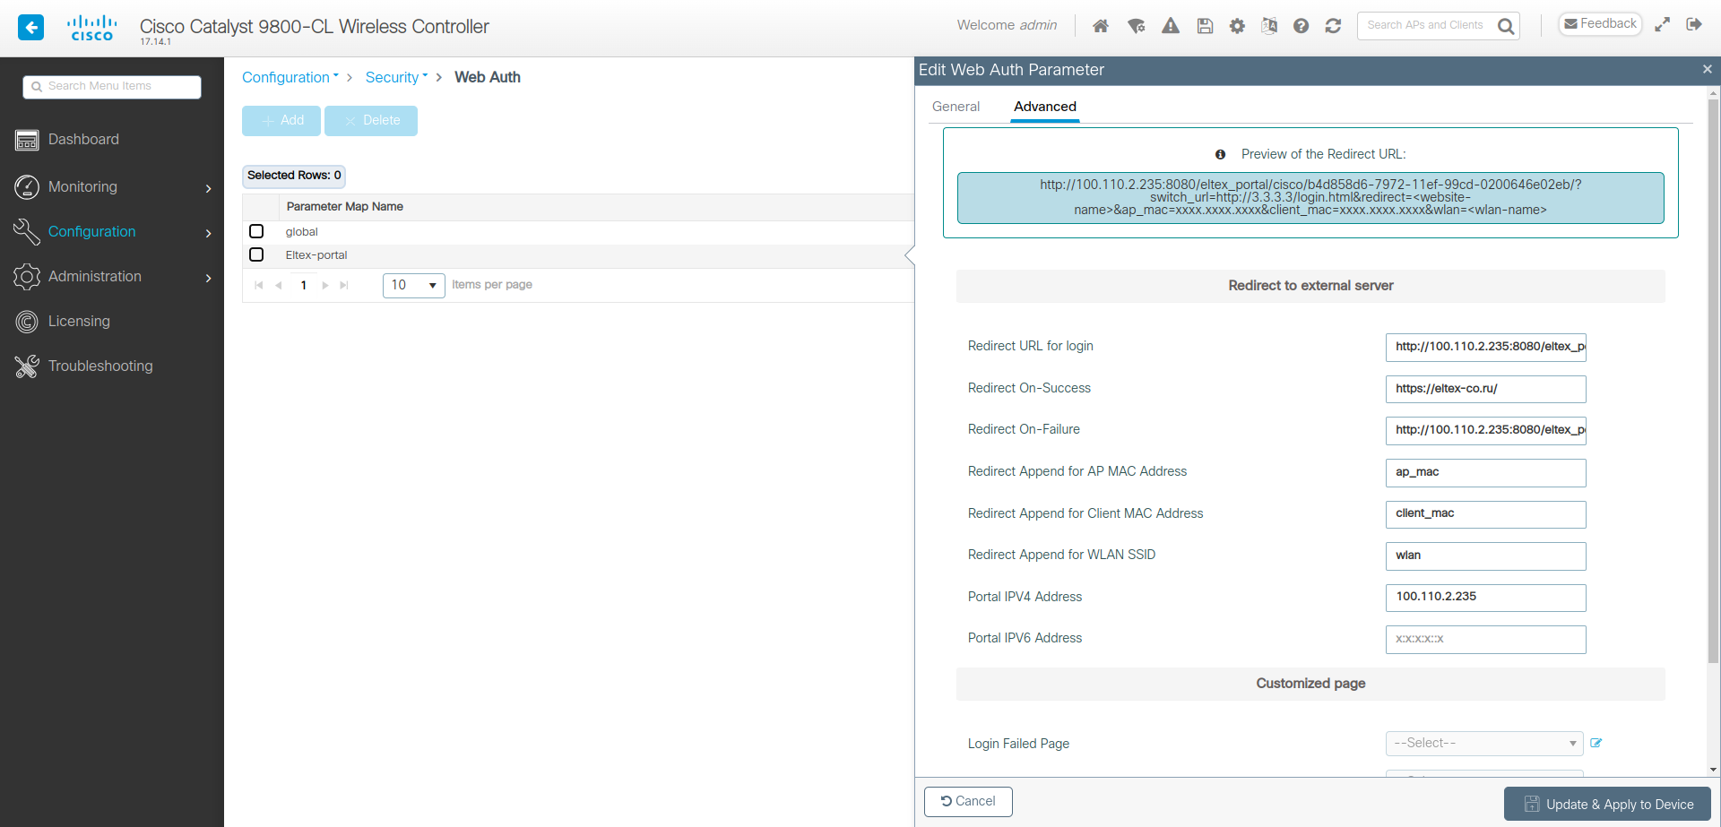The image size is (1721, 827).
Task: Open the global parameter map
Action: [302, 232]
